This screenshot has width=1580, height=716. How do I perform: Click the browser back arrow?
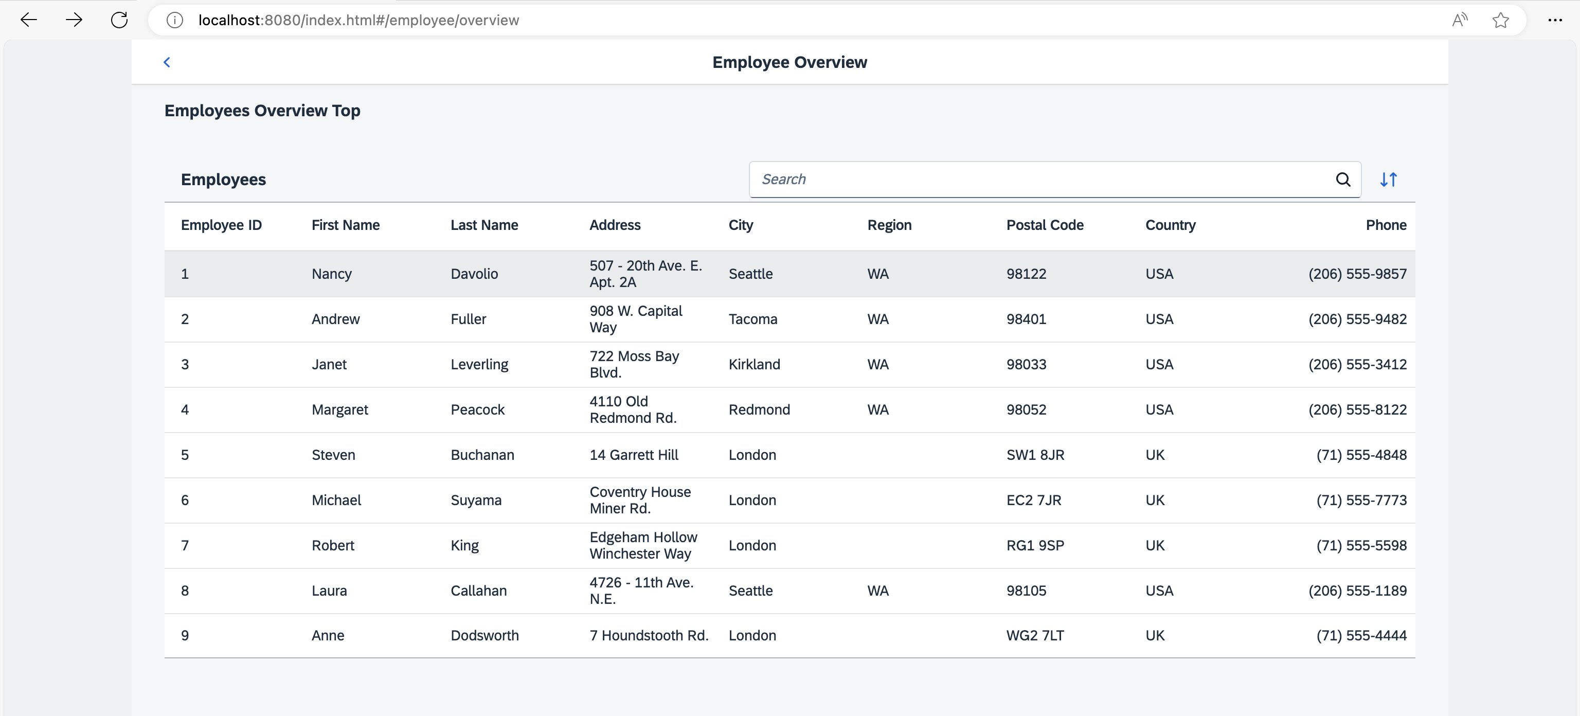point(29,20)
